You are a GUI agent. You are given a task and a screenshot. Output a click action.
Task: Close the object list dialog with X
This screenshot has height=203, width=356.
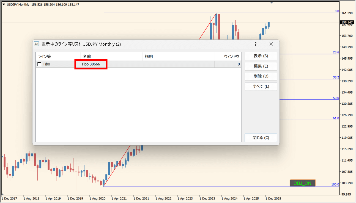click(x=271, y=44)
